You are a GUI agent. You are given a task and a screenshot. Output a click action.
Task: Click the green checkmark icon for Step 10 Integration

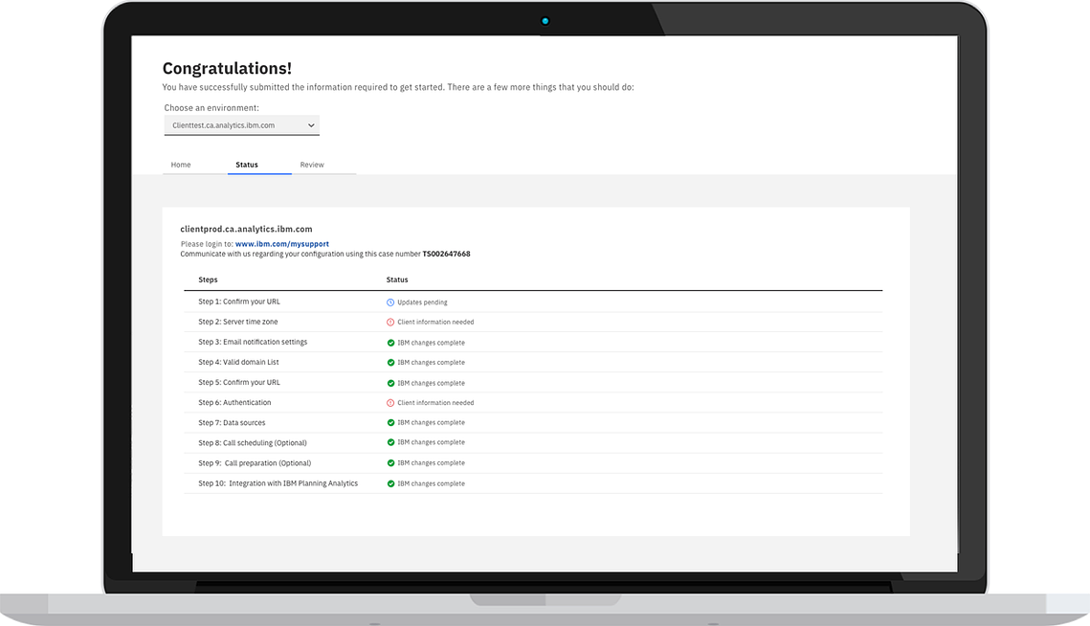[390, 483]
